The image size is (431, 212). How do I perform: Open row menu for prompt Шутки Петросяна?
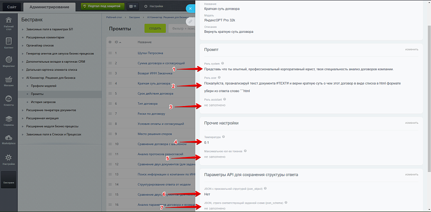pyautogui.click(x=110, y=53)
